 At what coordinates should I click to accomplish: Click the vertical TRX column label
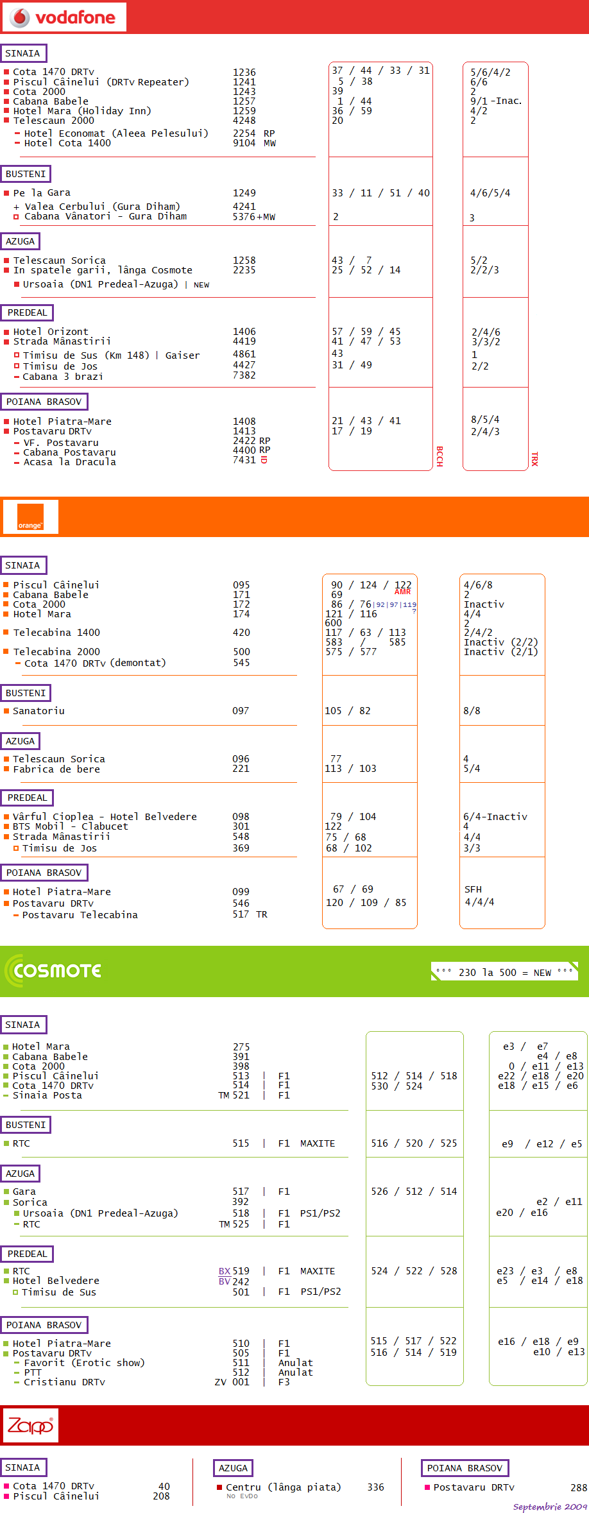[534, 459]
